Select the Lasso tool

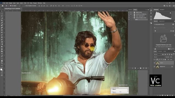click(2, 16)
